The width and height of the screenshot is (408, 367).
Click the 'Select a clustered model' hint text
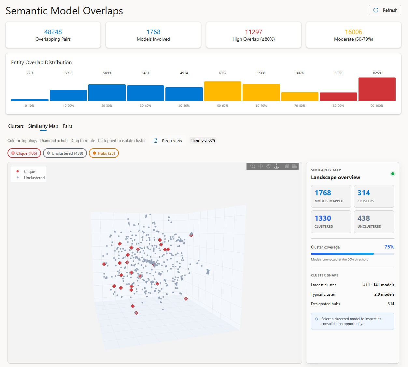(x=351, y=321)
